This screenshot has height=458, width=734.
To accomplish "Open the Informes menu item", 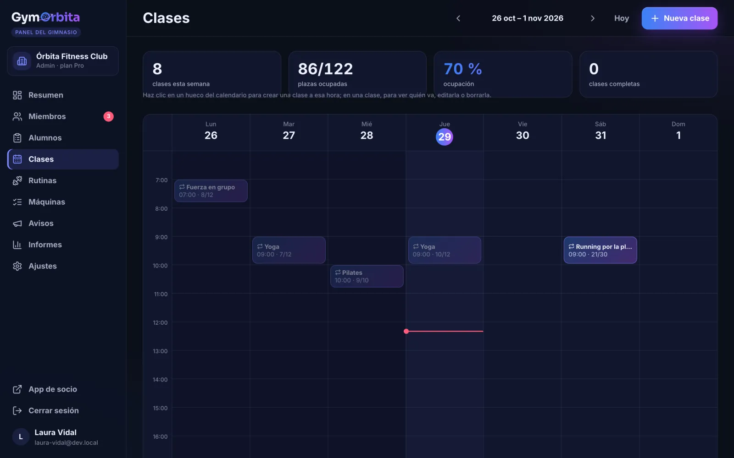I will [x=63, y=245].
